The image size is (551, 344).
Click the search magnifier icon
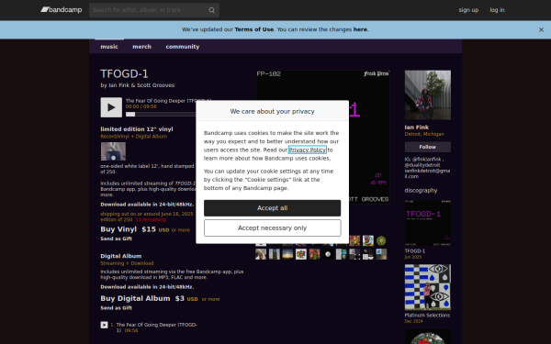(x=211, y=10)
